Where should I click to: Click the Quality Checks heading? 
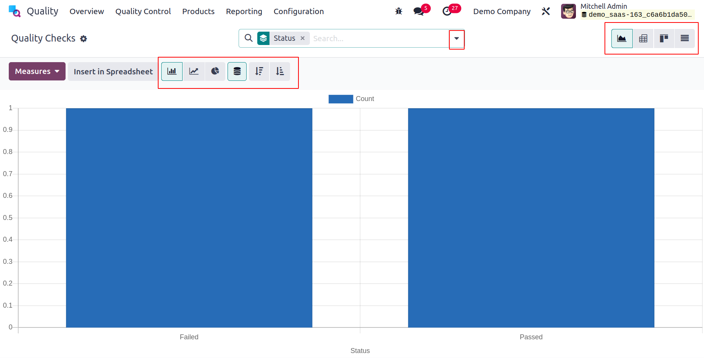point(43,38)
